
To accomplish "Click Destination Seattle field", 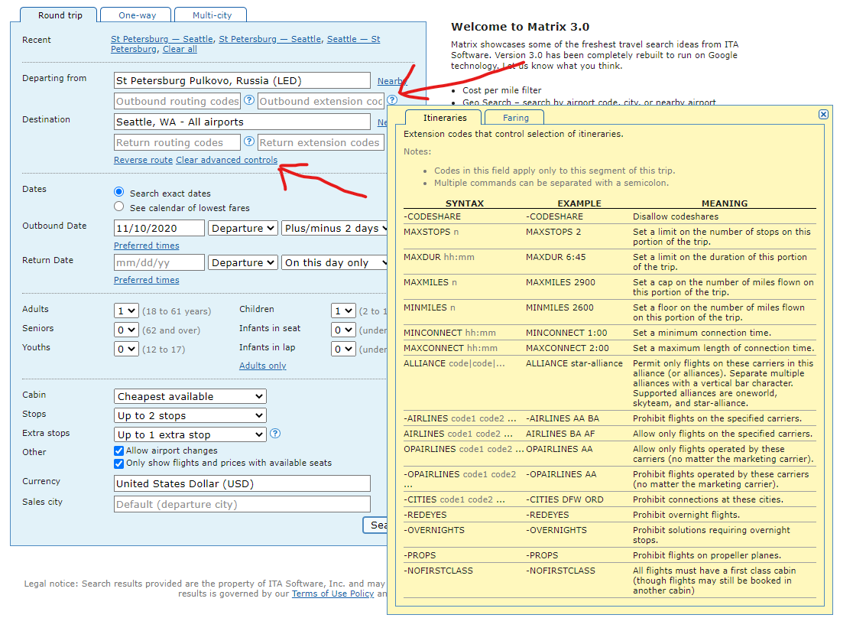I will (242, 122).
